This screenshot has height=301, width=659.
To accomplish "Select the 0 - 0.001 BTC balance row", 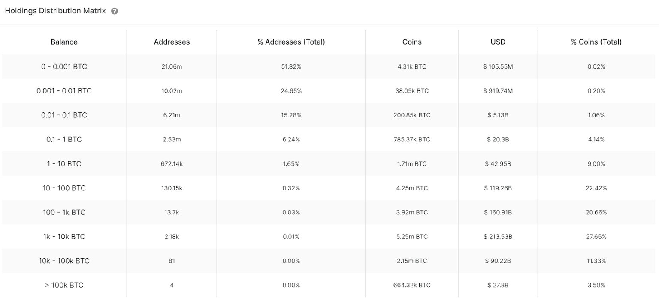I will [64, 66].
